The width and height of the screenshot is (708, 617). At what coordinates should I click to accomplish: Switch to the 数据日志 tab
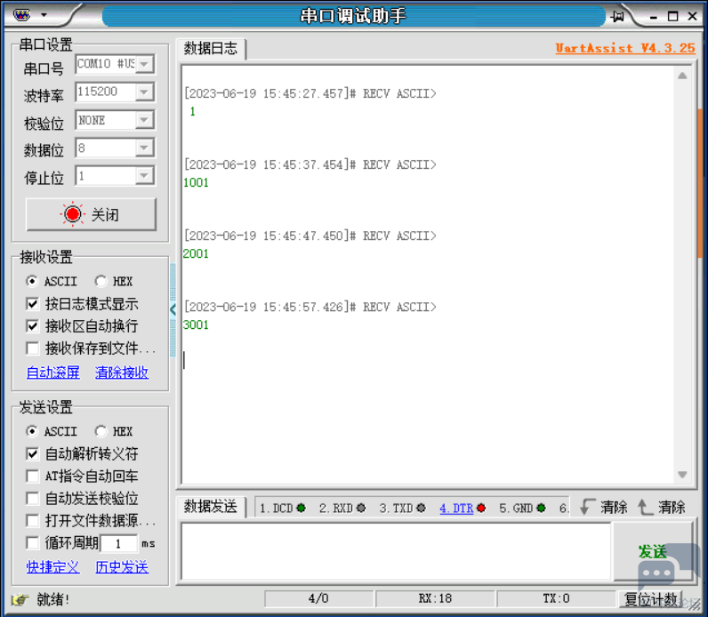tap(211, 48)
